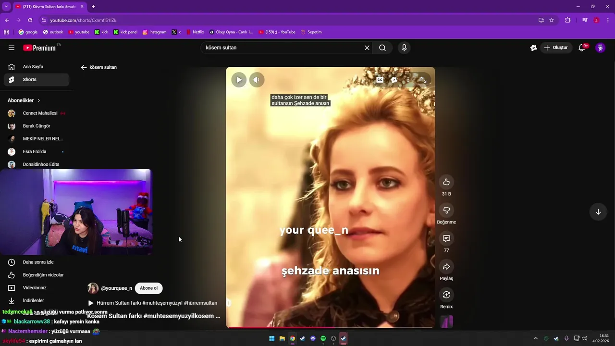Click the search magnifier button
The width and height of the screenshot is (615, 346).
coord(382,48)
